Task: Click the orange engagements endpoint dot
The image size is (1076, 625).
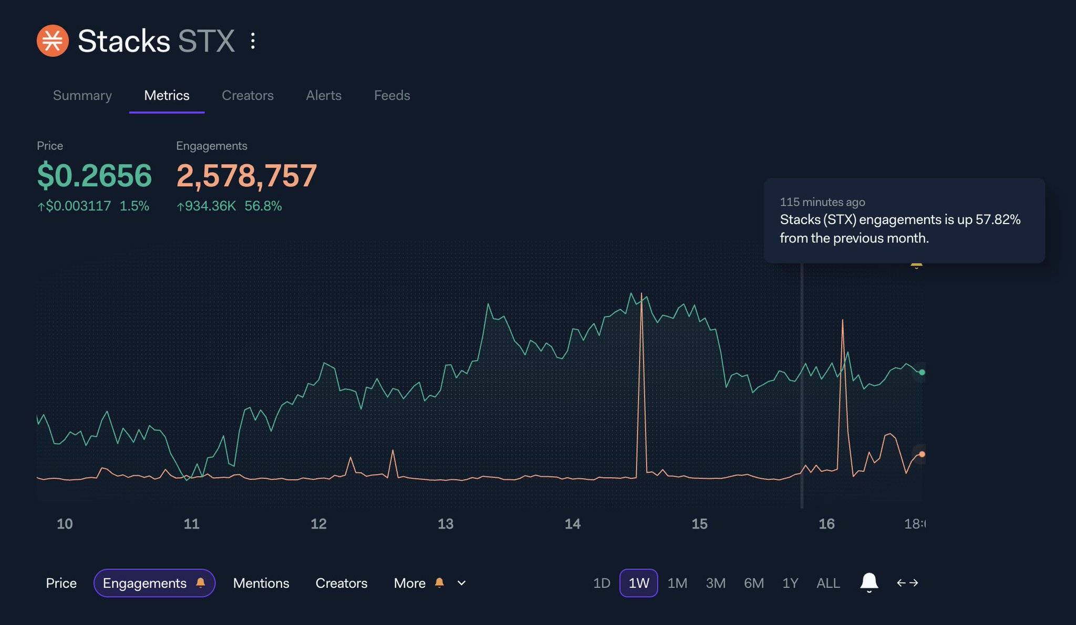Action: (922, 454)
